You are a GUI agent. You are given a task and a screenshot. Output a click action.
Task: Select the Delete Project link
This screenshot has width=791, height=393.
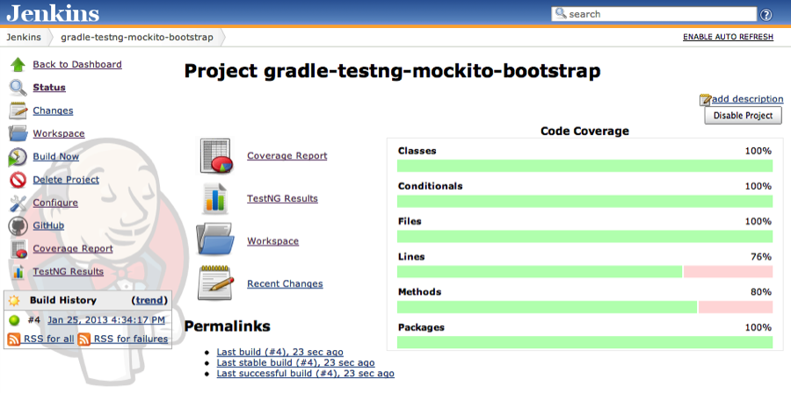click(66, 180)
